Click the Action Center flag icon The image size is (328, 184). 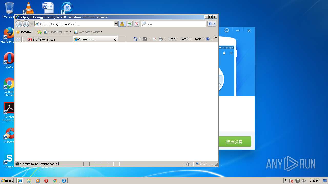point(291,181)
